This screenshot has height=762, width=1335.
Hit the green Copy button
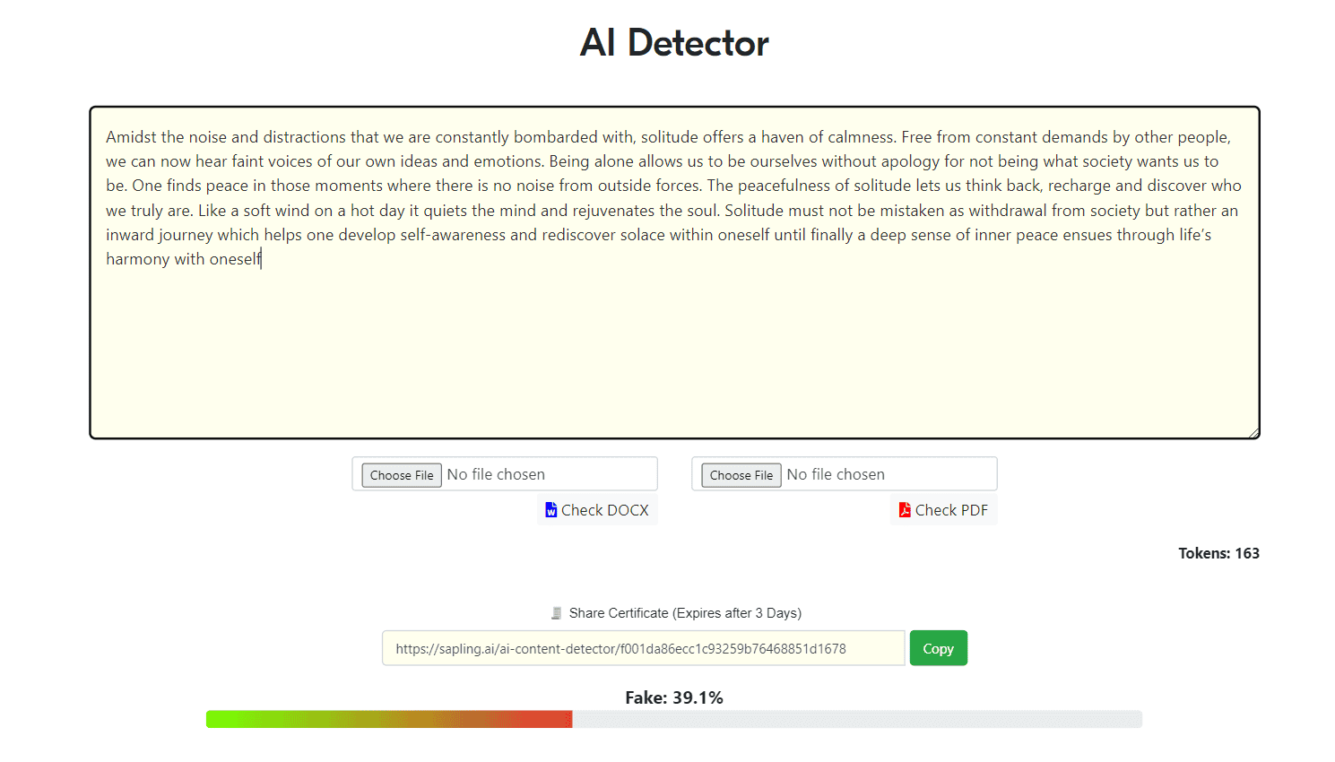938,648
